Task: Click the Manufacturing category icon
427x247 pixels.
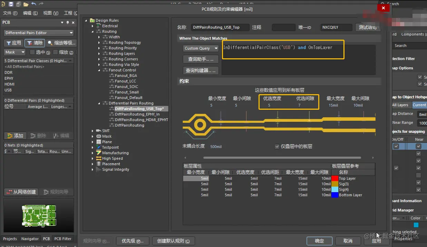Action: (x=99, y=153)
